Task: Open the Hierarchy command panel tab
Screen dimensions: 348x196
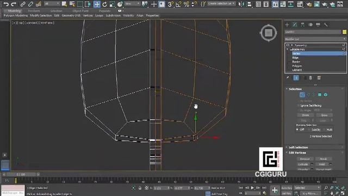Action: pos(302,24)
